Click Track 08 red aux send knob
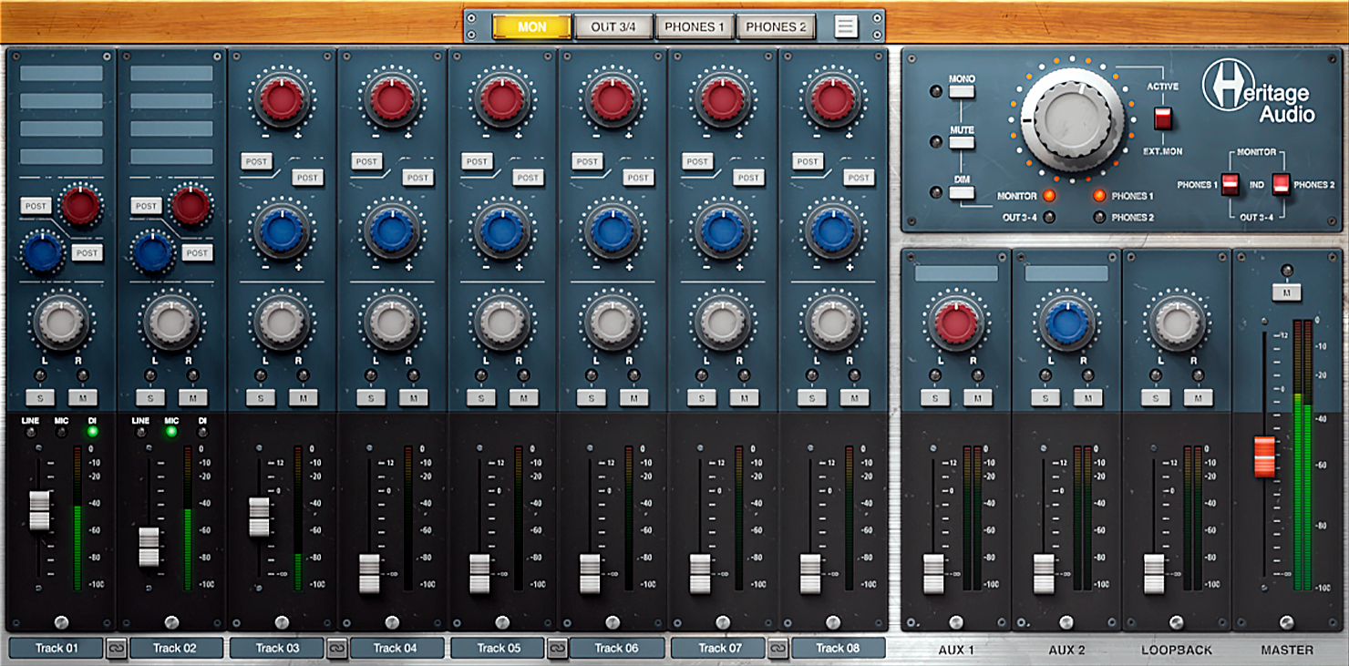This screenshot has width=1349, height=666. [x=833, y=99]
